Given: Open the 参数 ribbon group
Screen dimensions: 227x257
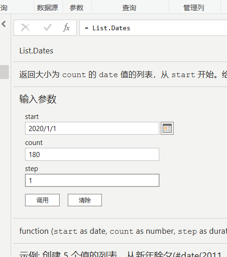Looking at the screenshot, I should (x=76, y=8).
